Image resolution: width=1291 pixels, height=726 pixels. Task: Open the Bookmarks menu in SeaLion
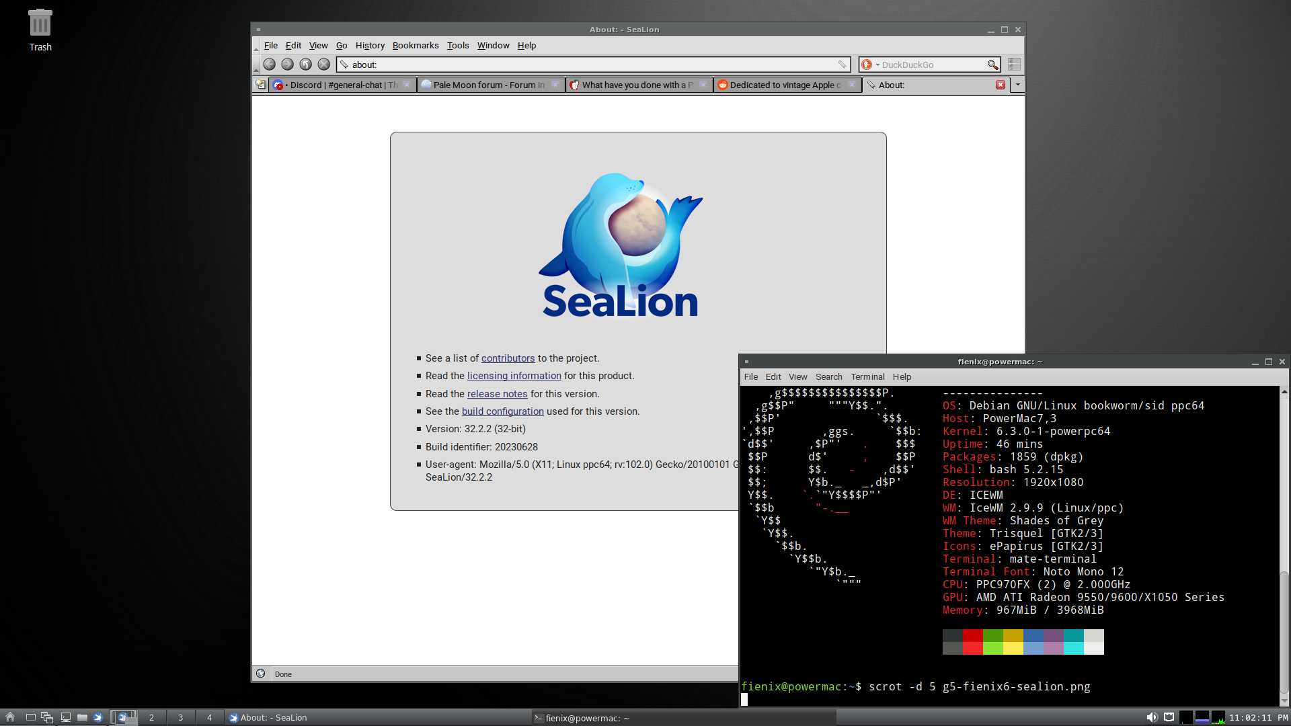(416, 46)
